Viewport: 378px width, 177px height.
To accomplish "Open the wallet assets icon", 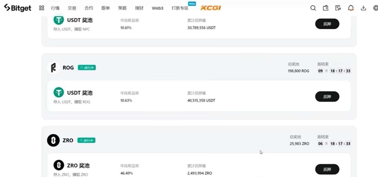I will point(326,8).
